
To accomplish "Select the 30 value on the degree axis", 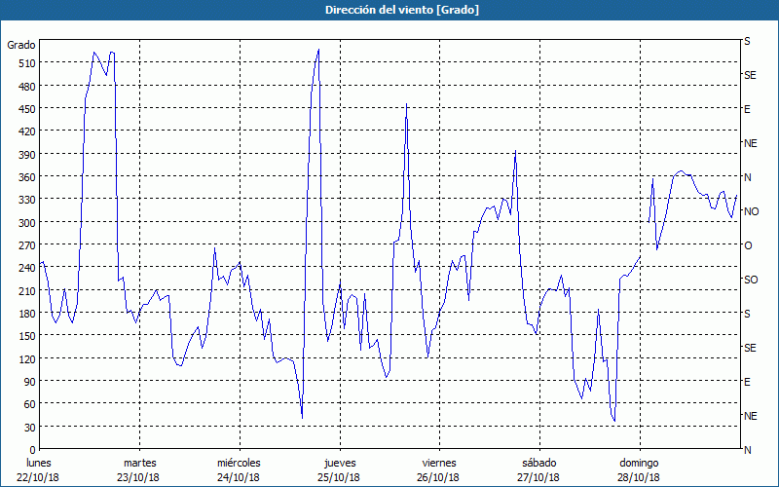I will [x=29, y=428].
